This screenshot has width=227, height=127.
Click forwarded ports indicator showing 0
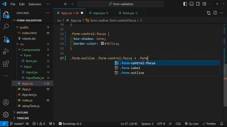(x=52, y=124)
